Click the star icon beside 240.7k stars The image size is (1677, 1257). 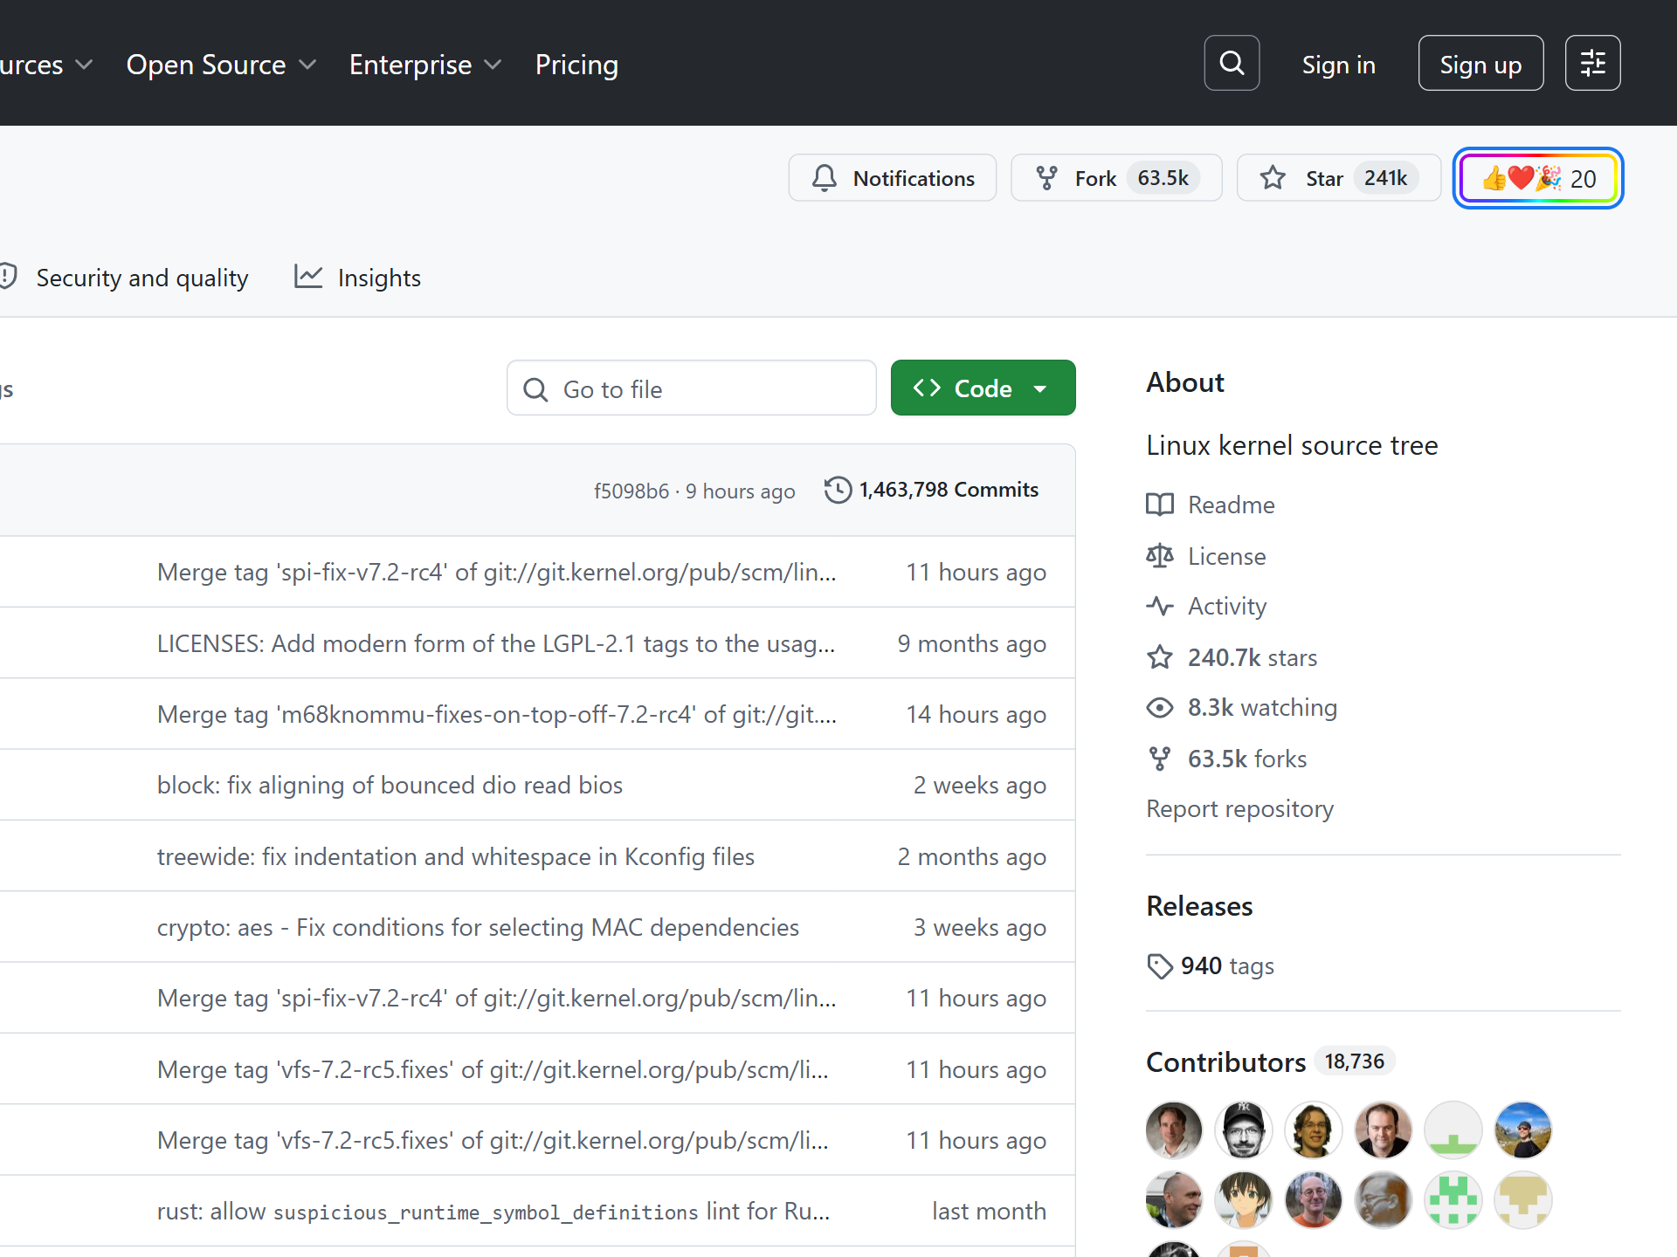(x=1160, y=657)
